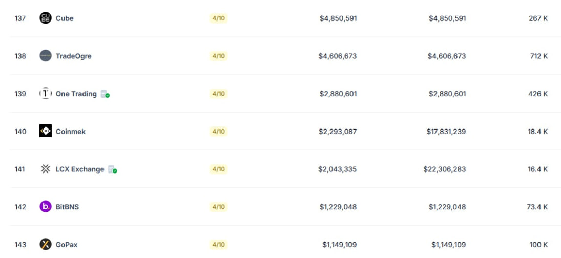The image size is (561, 258).
Task: Click the 4/10 trust score badge for Cube
Action: 219,18
